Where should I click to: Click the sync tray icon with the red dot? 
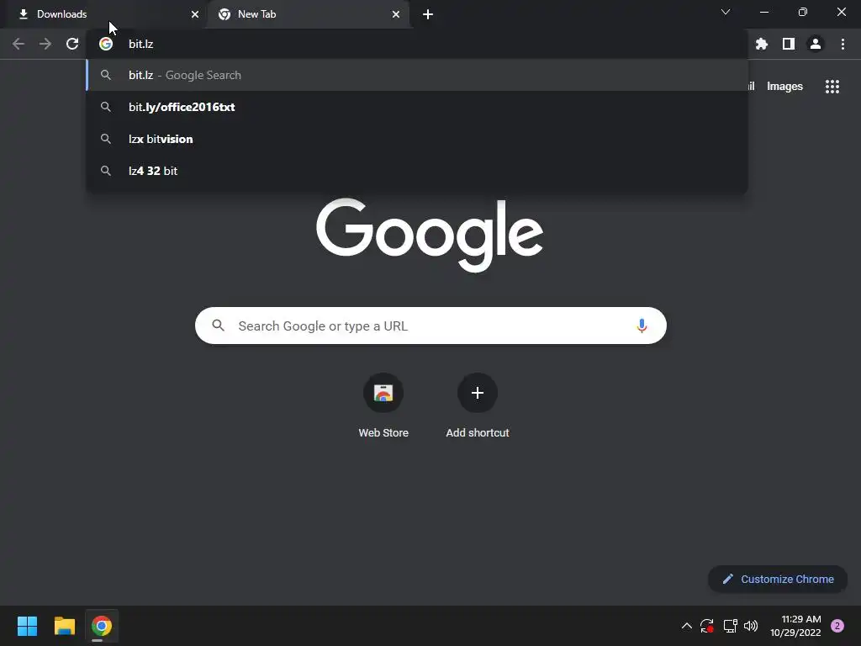[x=707, y=626]
